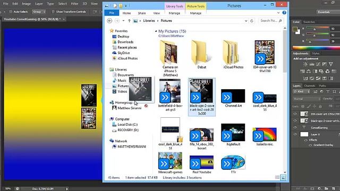Add an Exposure adjustment
The height and width of the screenshot is (191, 340).
tap(325, 64)
